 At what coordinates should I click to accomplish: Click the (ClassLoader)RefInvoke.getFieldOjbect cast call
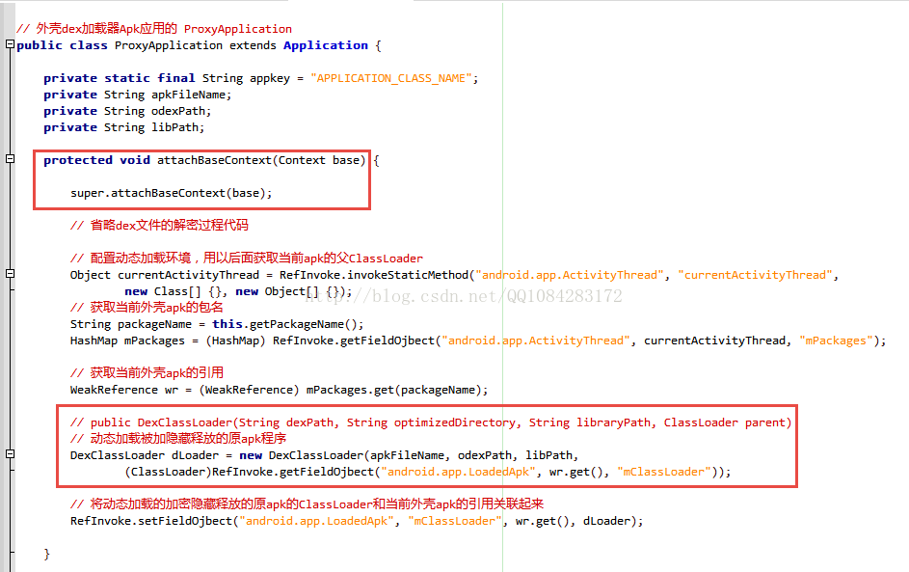pyautogui.click(x=427, y=472)
